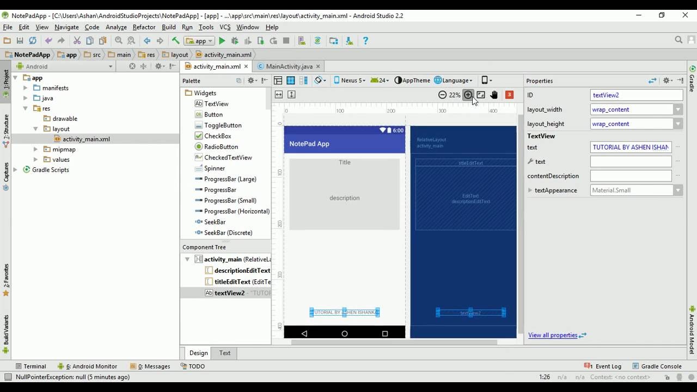Expand the java folder
697x392 pixels.
point(26,99)
